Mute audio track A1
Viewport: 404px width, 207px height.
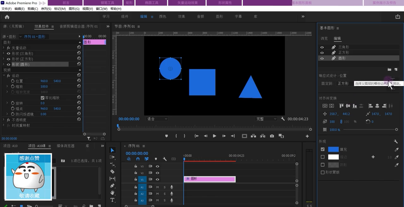[x=157, y=187]
